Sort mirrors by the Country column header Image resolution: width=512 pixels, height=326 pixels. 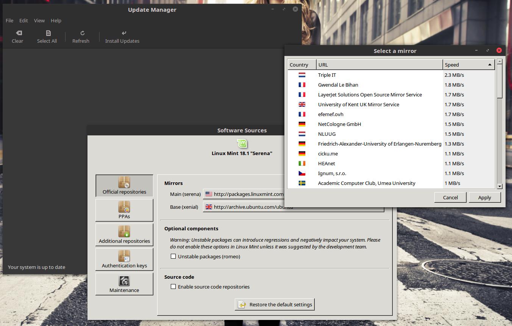point(302,65)
